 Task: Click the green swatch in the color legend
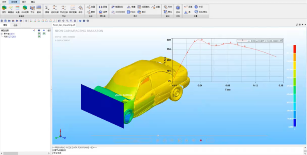click(x=295, y=82)
